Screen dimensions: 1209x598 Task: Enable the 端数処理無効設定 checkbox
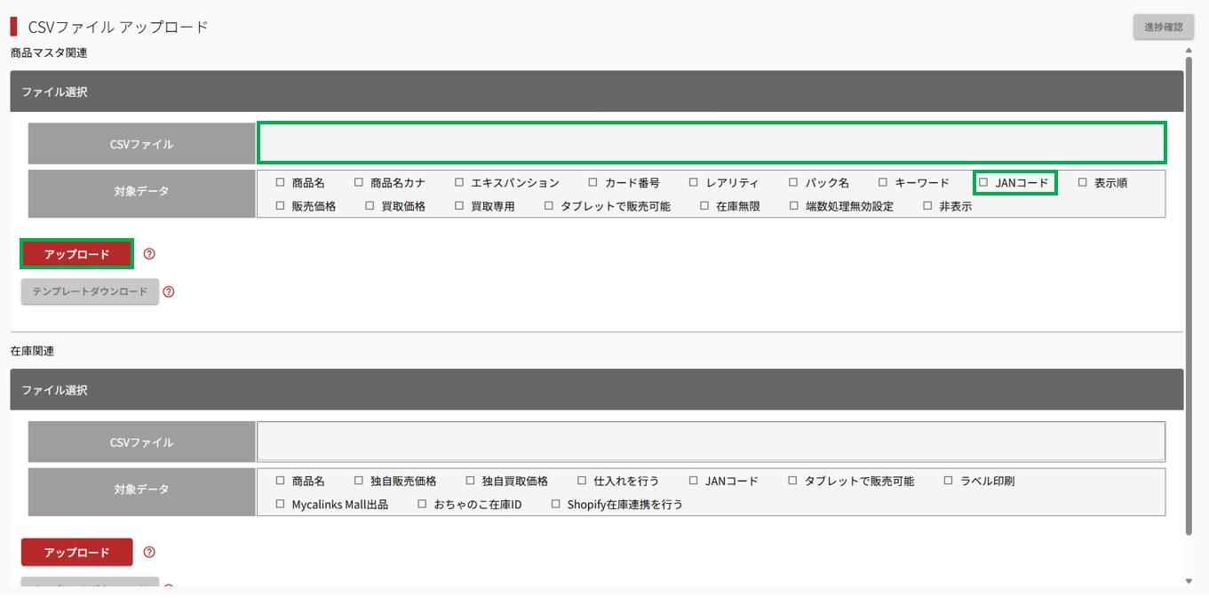(x=793, y=206)
